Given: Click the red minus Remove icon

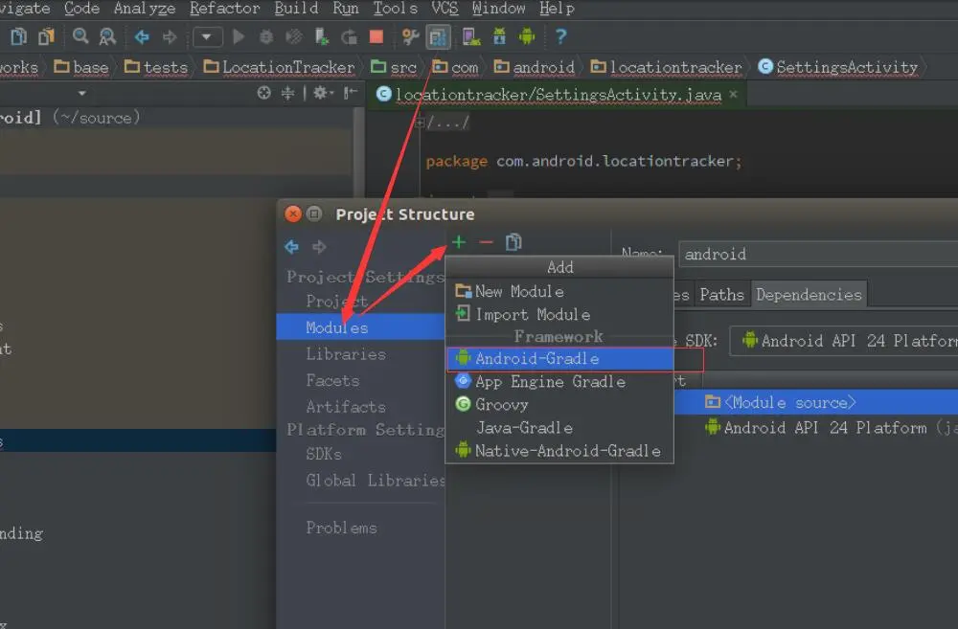Looking at the screenshot, I should coord(487,242).
